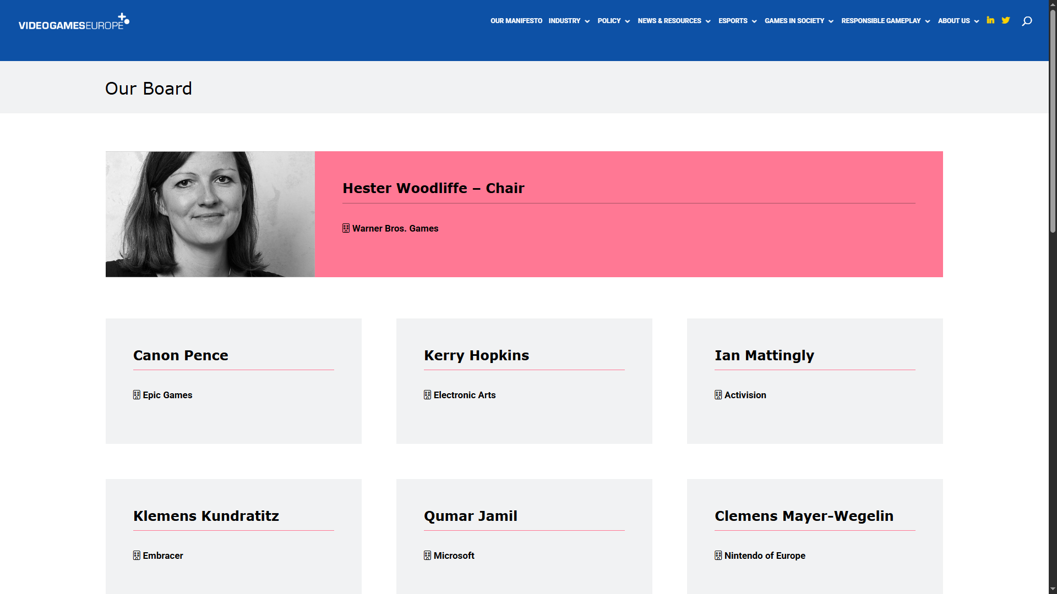Screen dimensions: 1057x594
Task: Open the Esports menu item
Action: point(733,21)
